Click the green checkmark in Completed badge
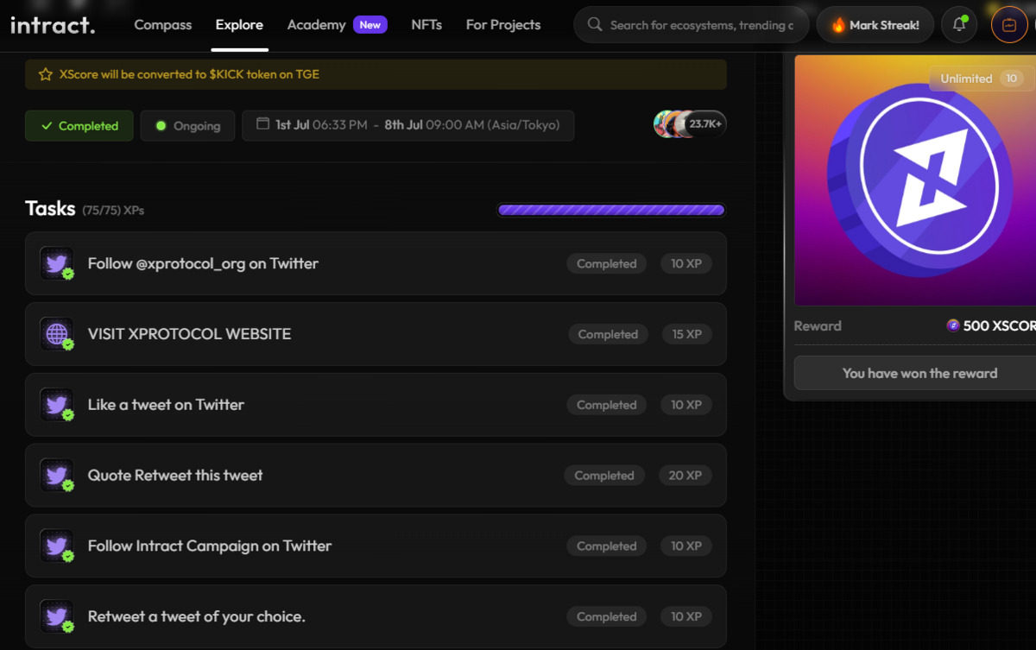The image size is (1036, 650). 47,126
